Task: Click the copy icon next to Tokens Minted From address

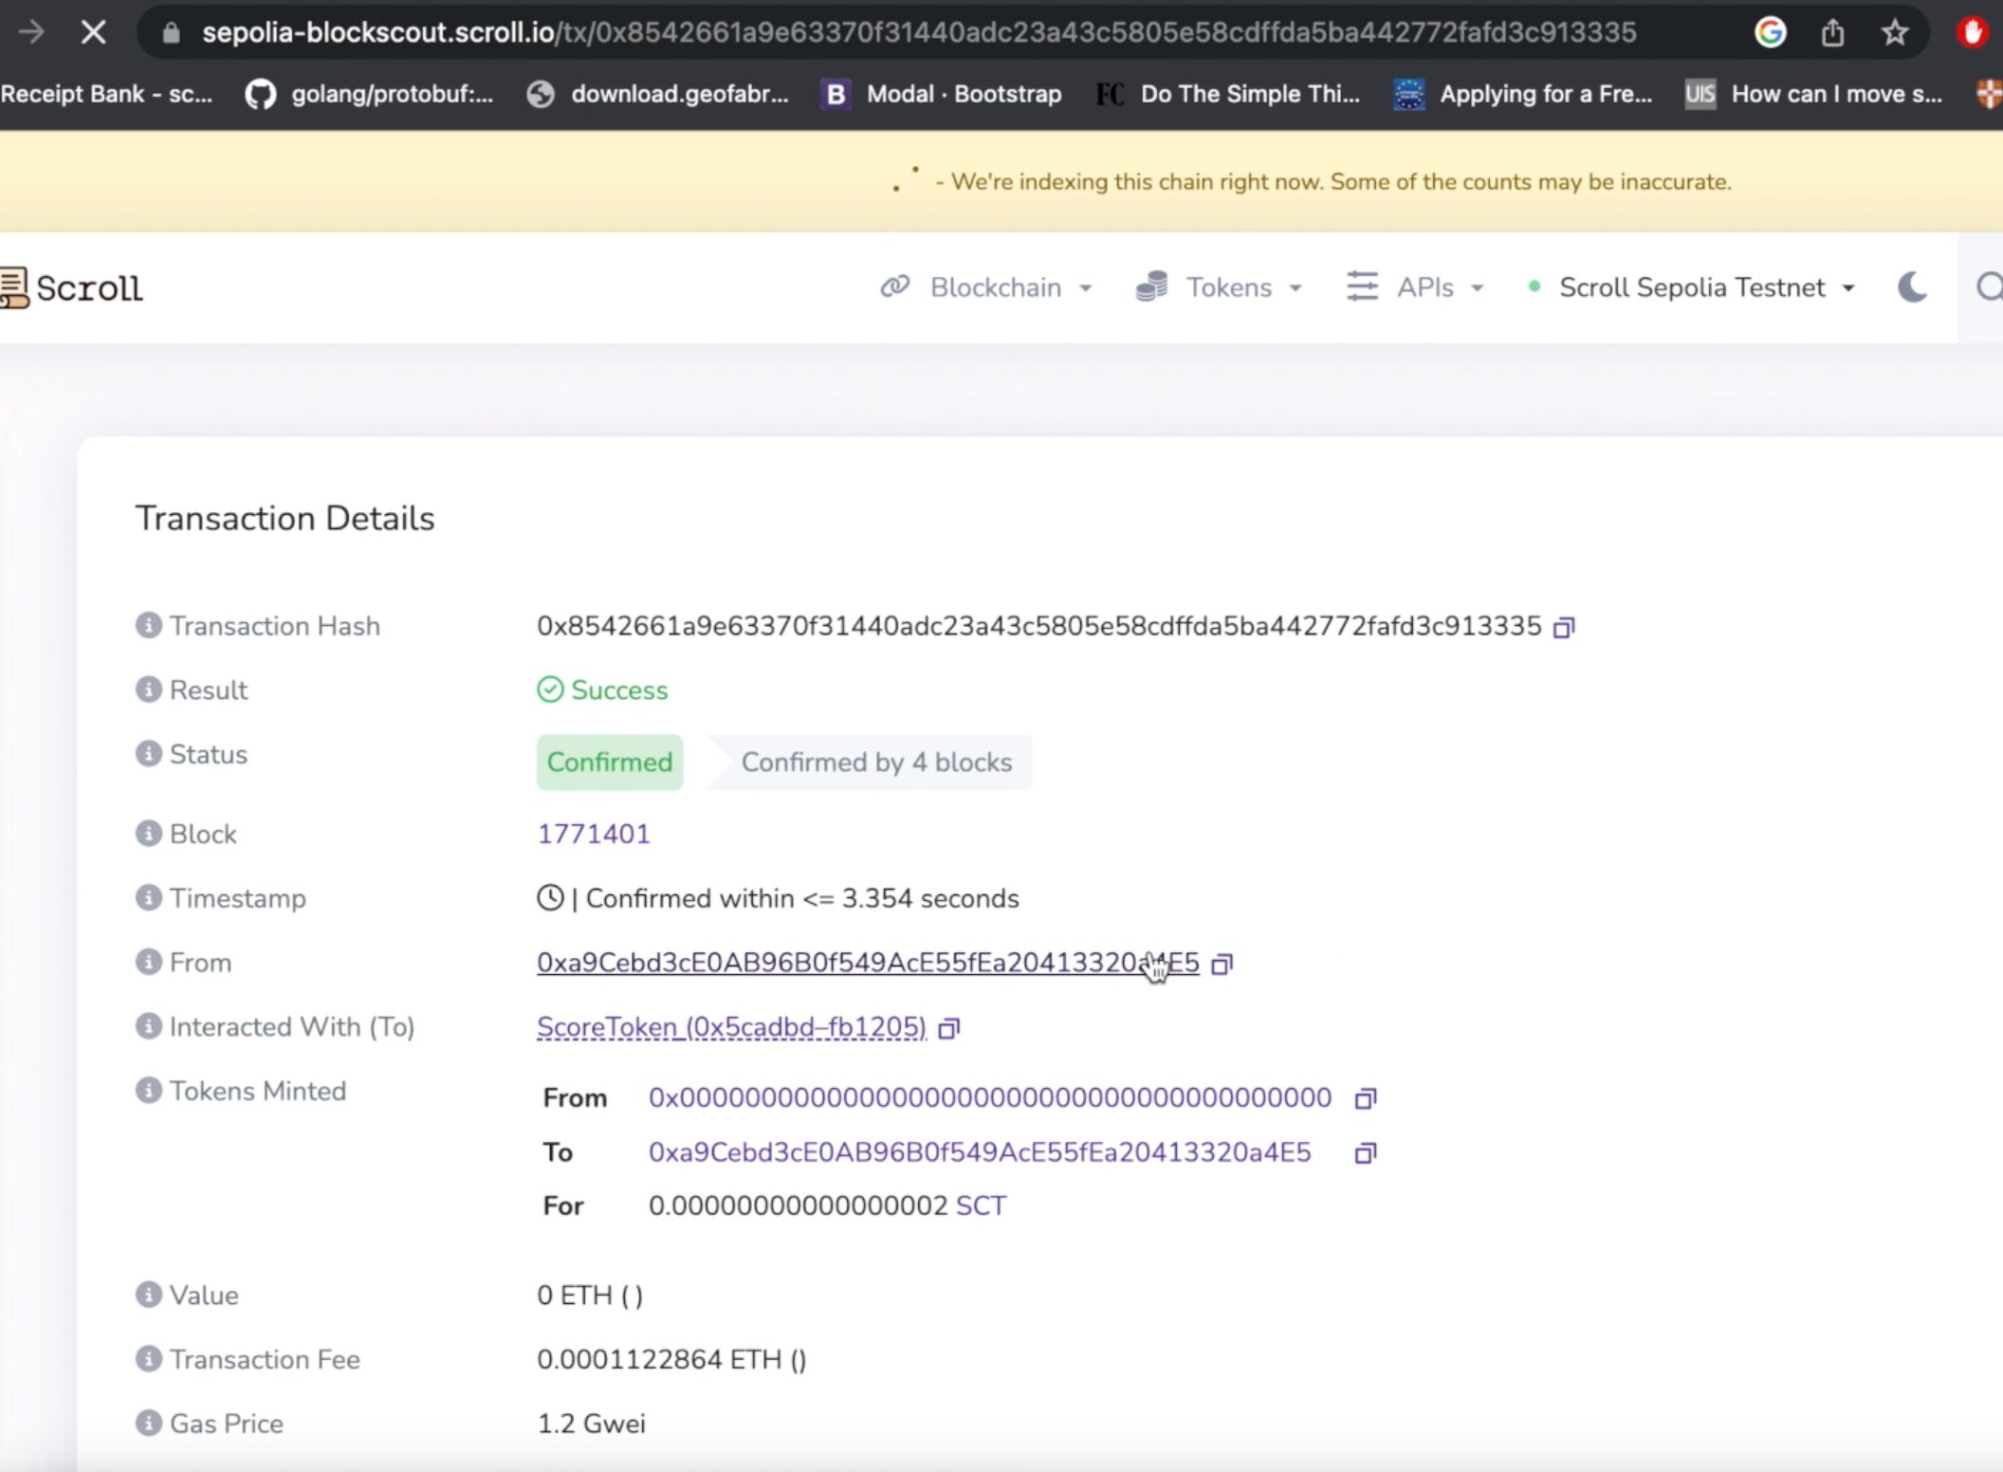Action: (x=1364, y=1097)
